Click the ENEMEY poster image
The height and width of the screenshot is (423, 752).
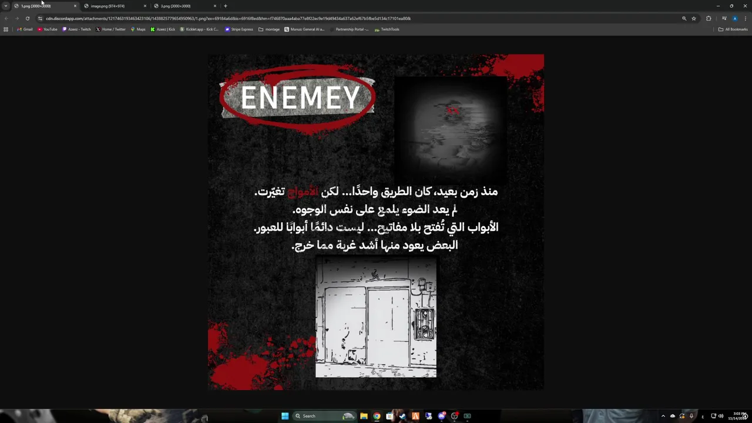[x=376, y=222]
